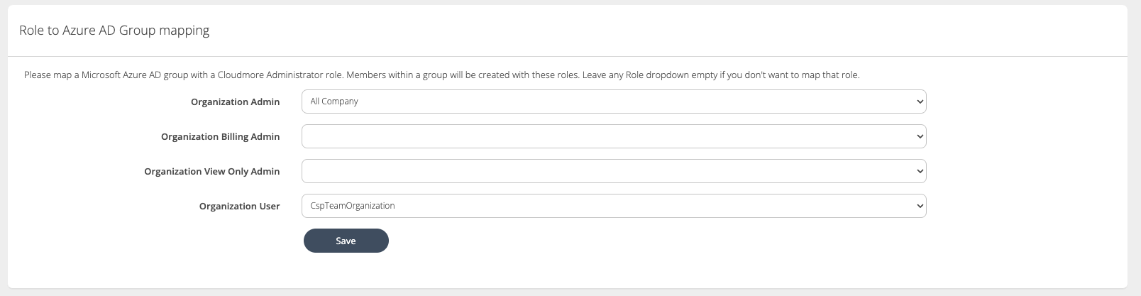
Task: Click the blank card area beside the Save button
Action: click(639, 241)
